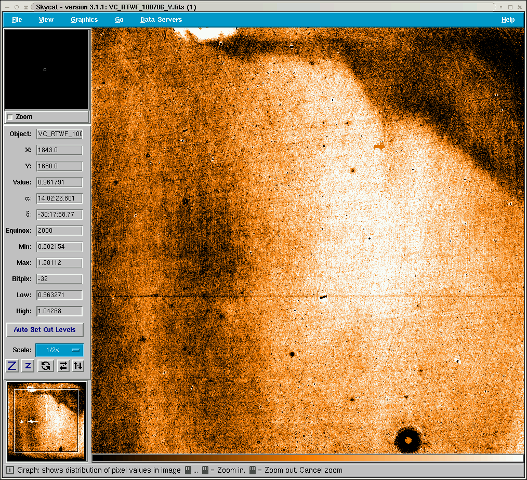
Task: Open the File menu
Action: [17, 20]
